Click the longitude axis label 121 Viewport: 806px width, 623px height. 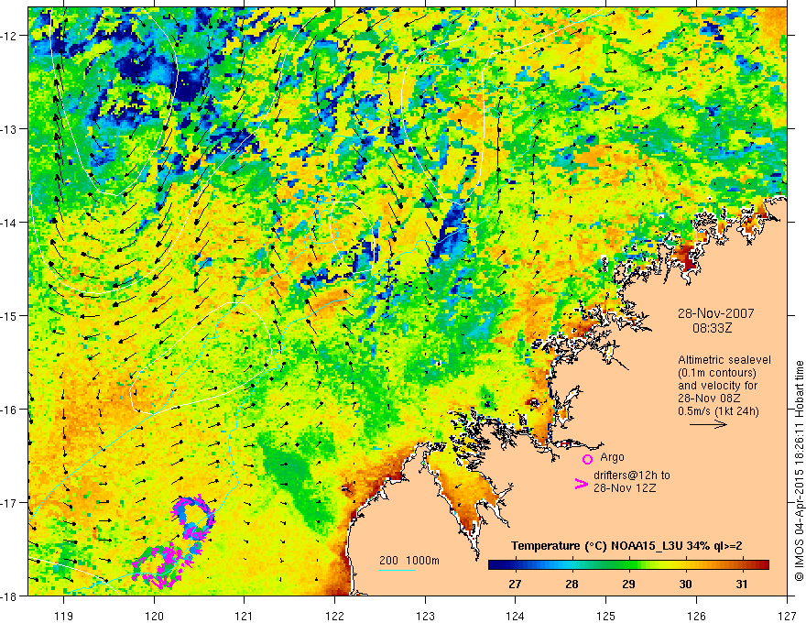(245, 616)
